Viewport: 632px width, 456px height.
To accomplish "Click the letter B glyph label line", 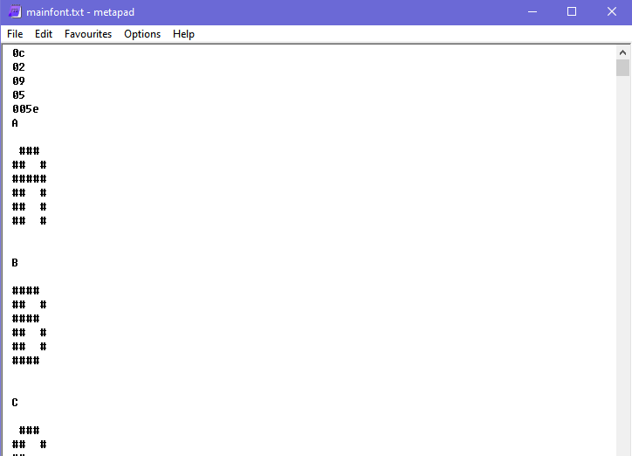I will coord(16,263).
